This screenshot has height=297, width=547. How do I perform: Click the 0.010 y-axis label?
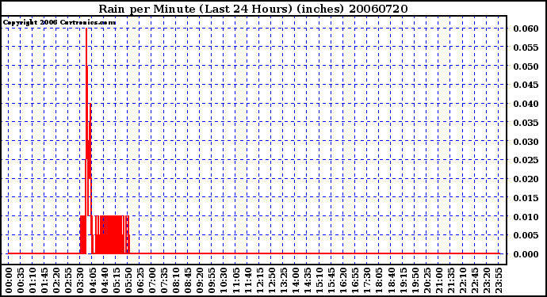point(526,217)
